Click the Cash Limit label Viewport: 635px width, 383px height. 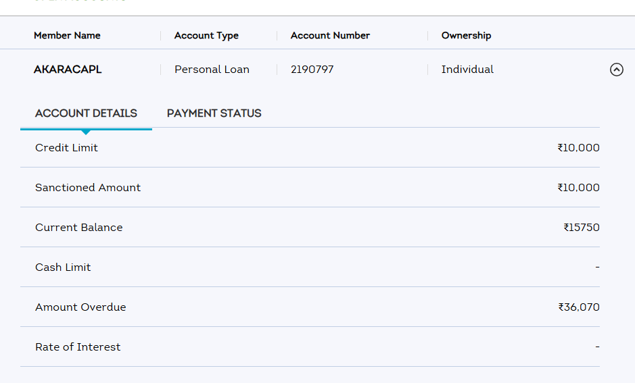tap(63, 267)
